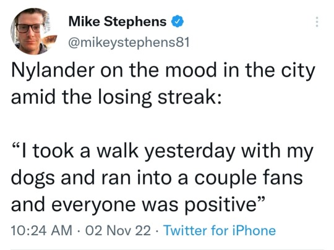Click the word 'mood' in the tweet
334x250 pixels.
coord(191,70)
